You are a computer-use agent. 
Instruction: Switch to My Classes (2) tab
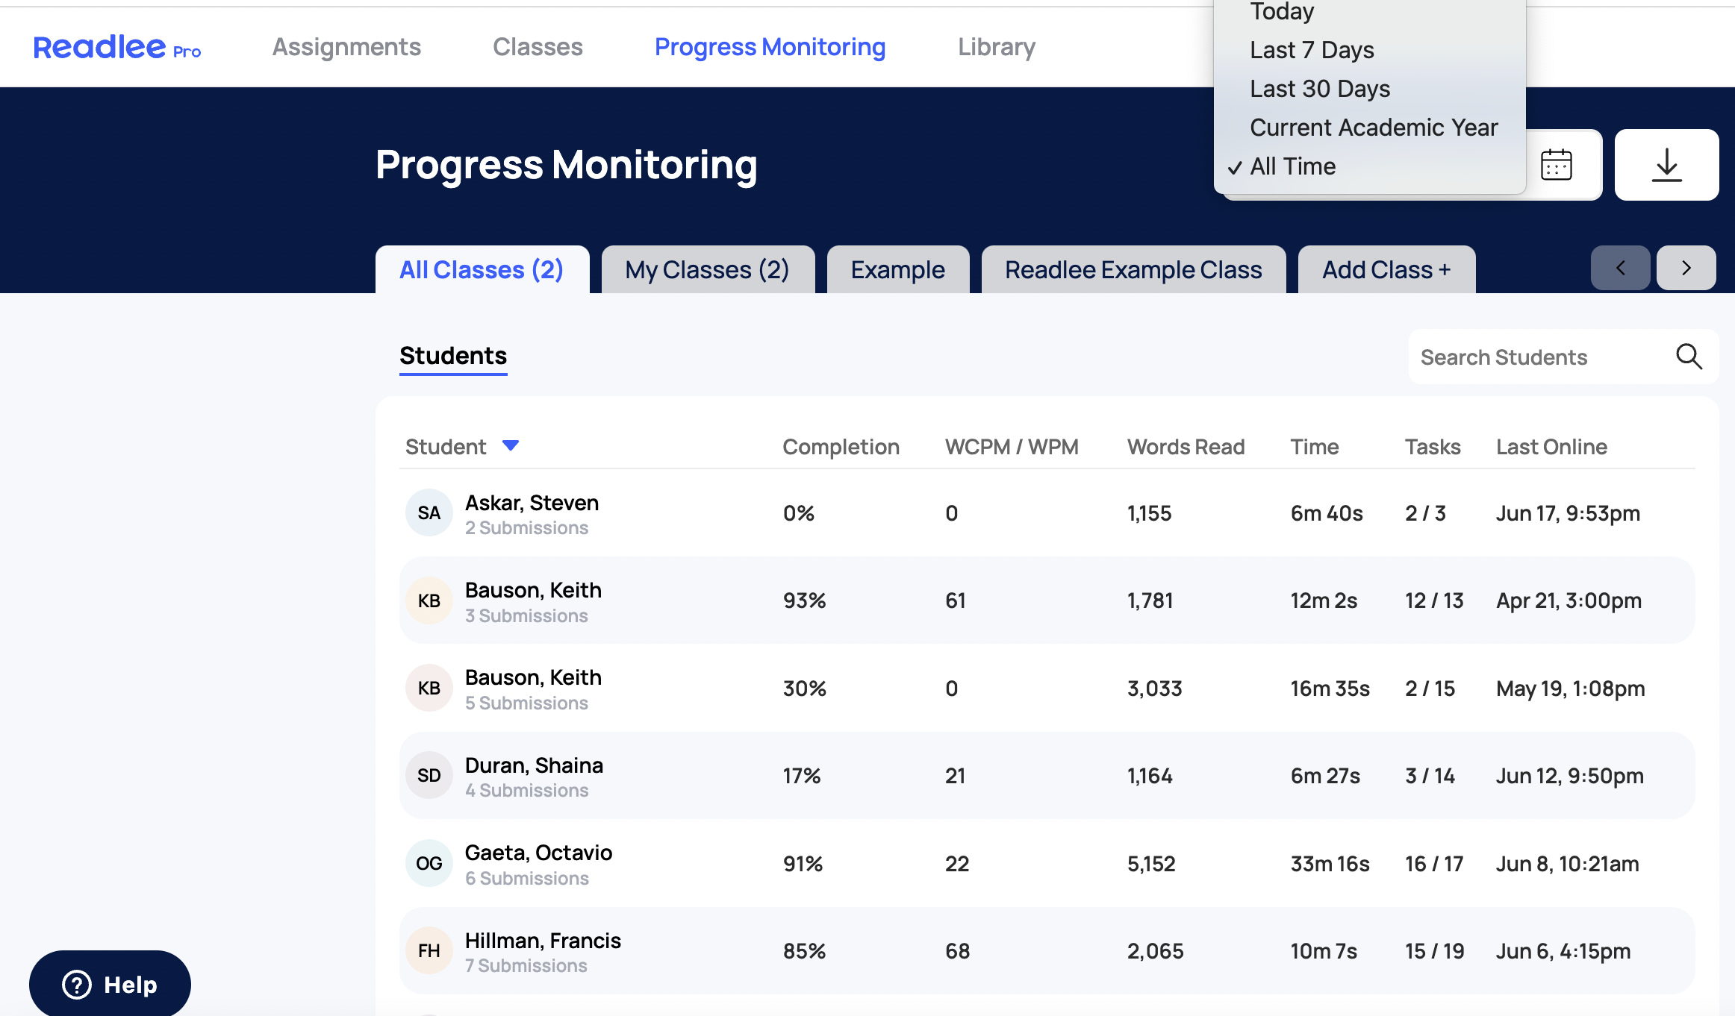pyautogui.click(x=708, y=269)
